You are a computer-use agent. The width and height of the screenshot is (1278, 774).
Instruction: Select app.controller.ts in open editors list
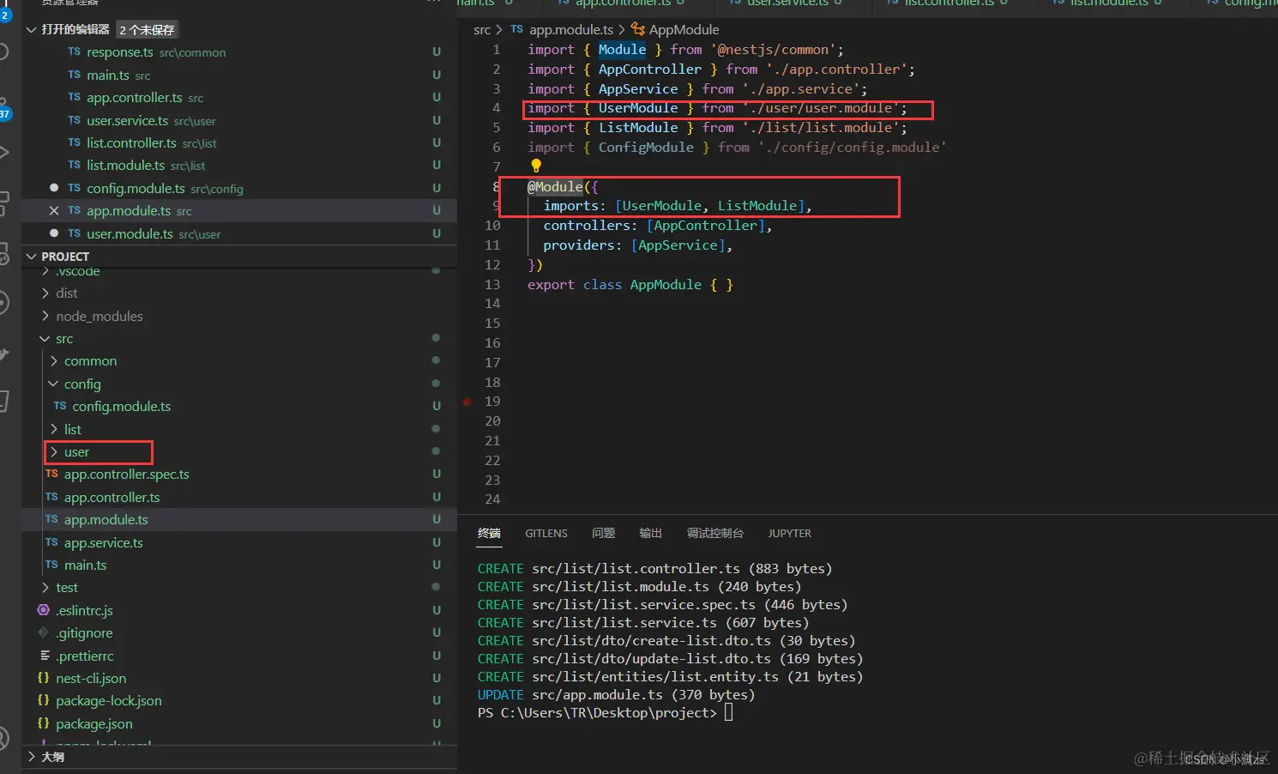[238, 98]
